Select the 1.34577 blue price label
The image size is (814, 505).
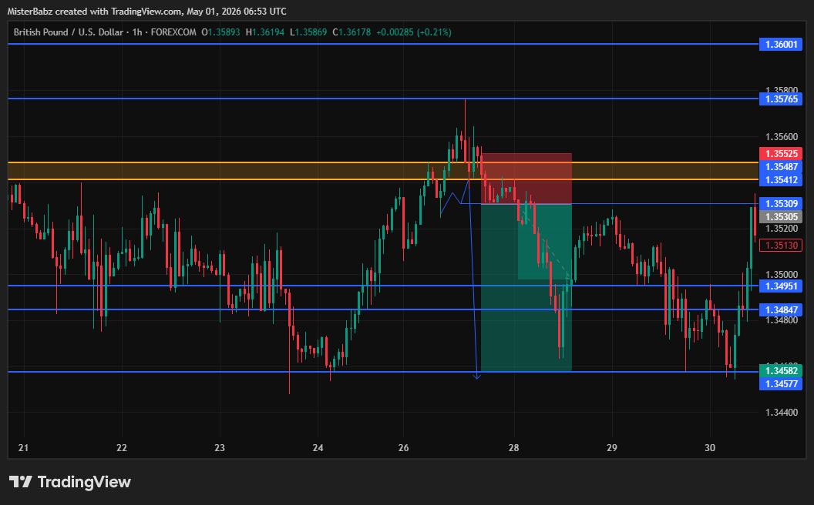coord(781,383)
